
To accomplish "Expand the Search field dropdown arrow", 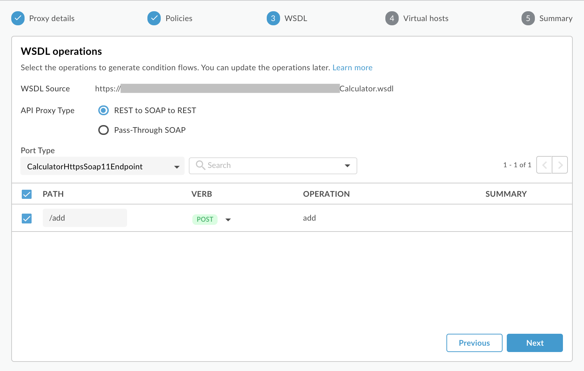I will tap(347, 165).
